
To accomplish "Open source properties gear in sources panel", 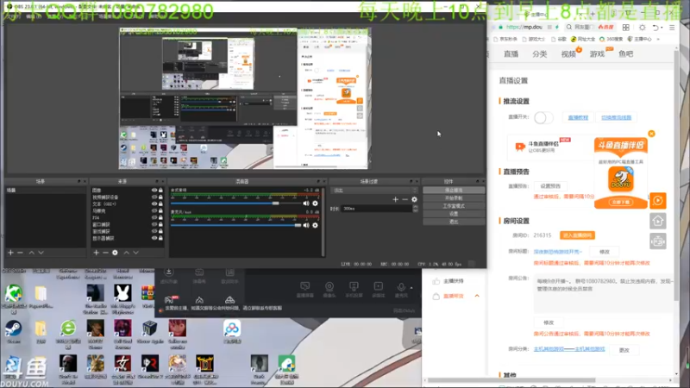I will coord(115,253).
